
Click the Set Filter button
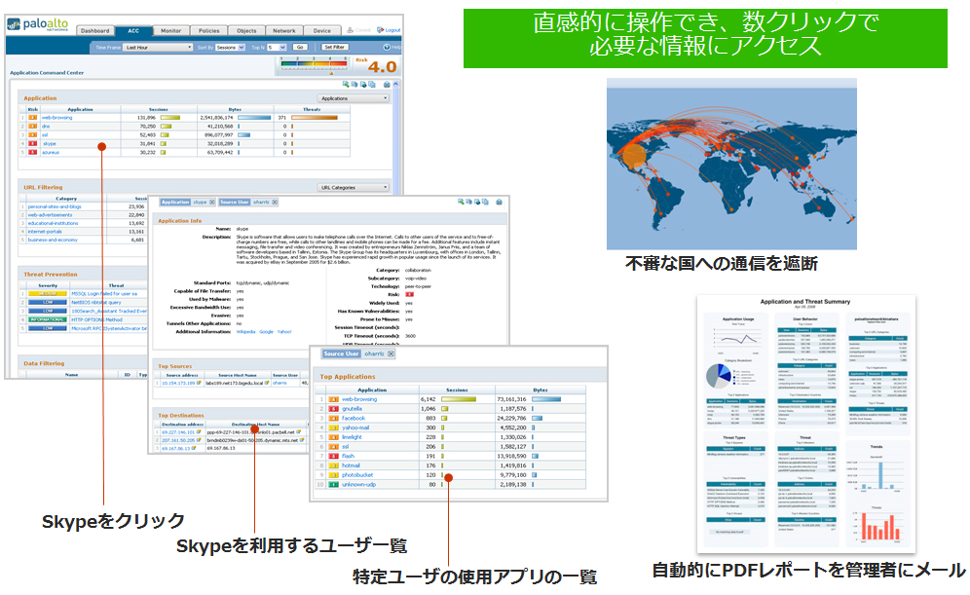[335, 47]
